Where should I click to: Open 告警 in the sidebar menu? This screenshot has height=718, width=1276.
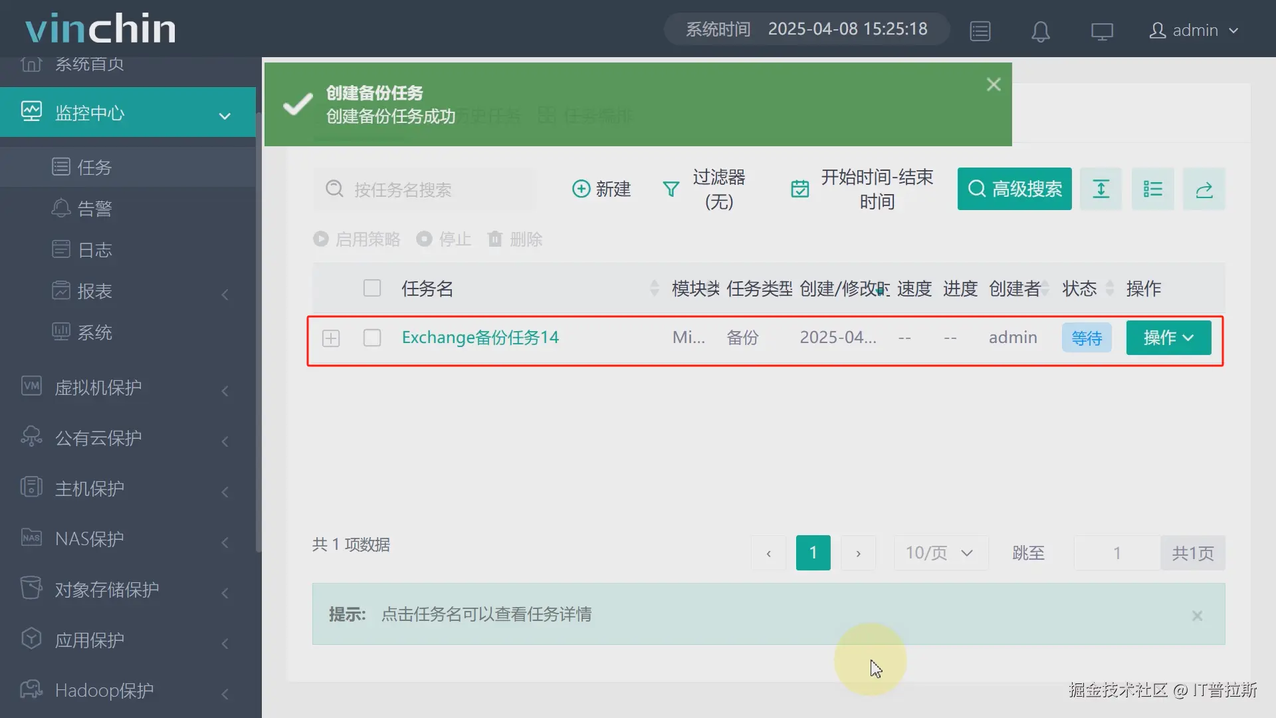point(94,209)
